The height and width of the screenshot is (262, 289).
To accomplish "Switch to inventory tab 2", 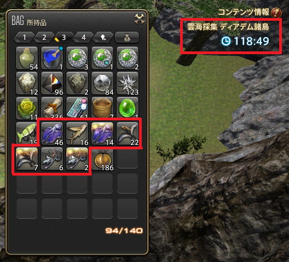I will [44, 37].
